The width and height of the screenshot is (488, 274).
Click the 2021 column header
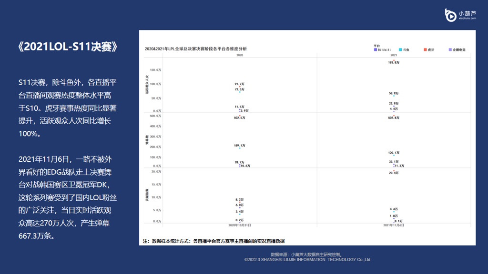click(394, 55)
